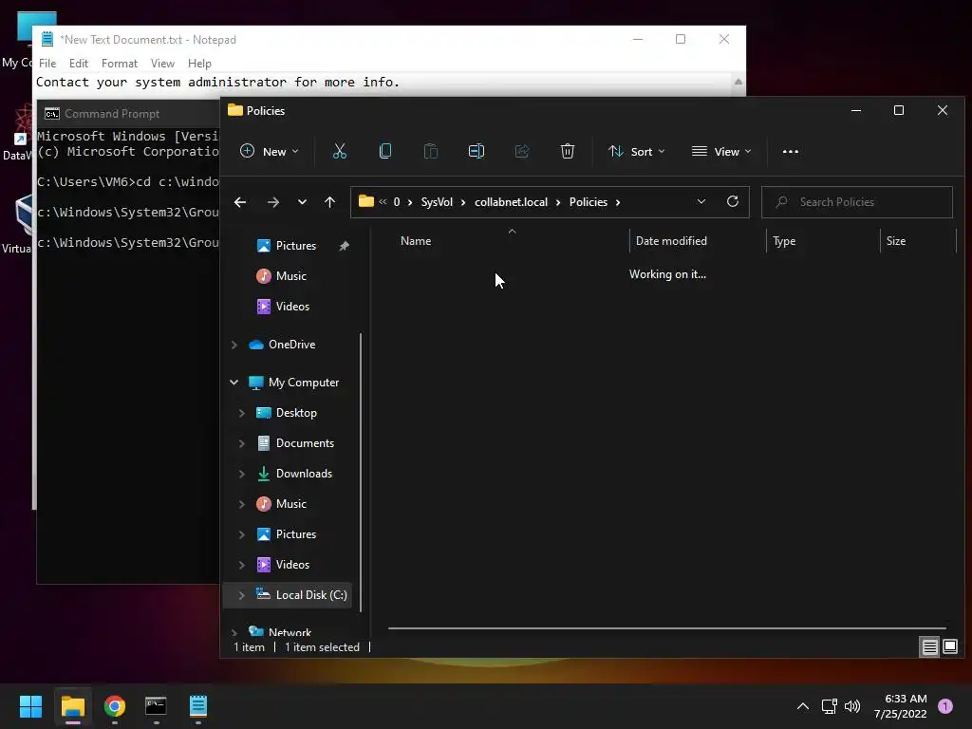The width and height of the screenshot is (972, 729).
Task: Click the horizontal scrollbar in file list
Action: pos(666,628)
